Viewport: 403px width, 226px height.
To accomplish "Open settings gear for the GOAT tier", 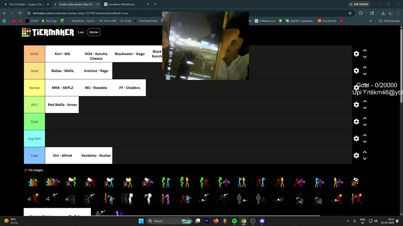I will click(356, 54).
